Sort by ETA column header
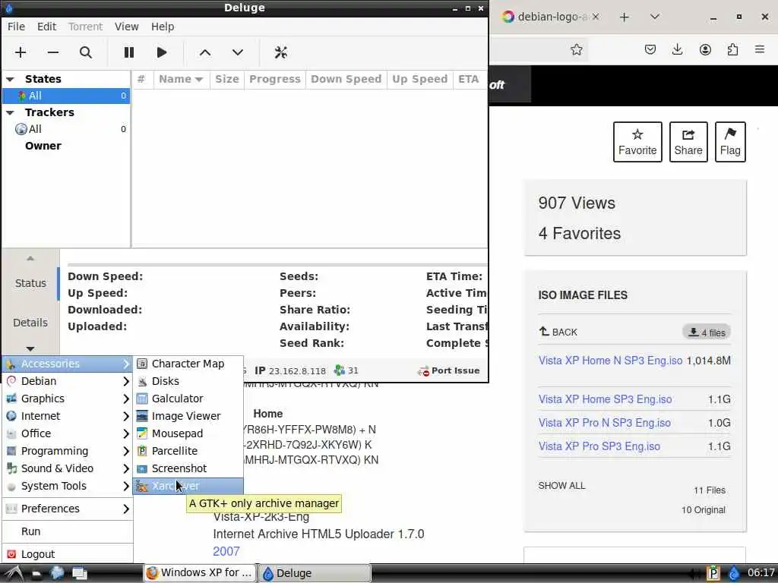Screen dimensions: 778x583 click(468, 79)
